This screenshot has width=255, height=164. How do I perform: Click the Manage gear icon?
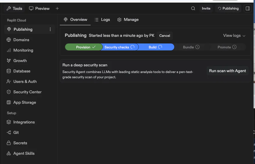[119, 20]
